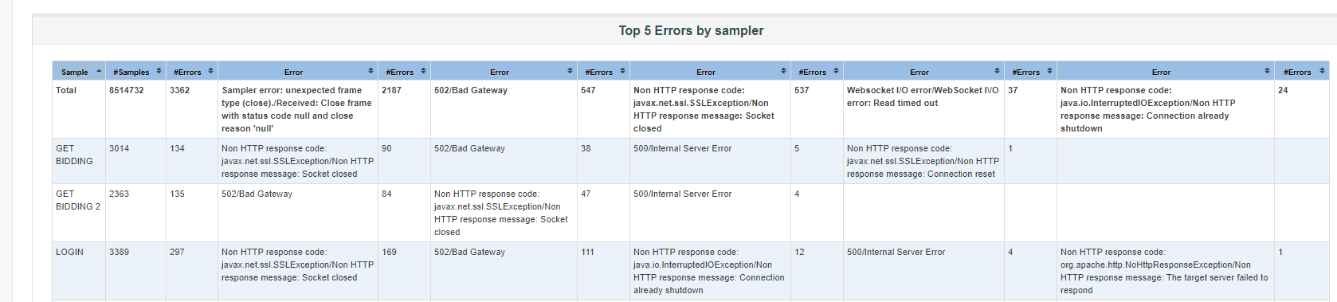
Task: Click the 135 errors value
Action: 177,194
